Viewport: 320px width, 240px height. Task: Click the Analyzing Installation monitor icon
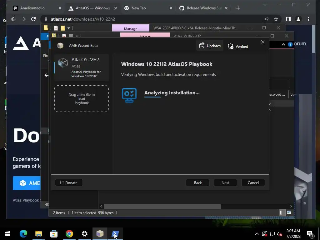point(129,95)
